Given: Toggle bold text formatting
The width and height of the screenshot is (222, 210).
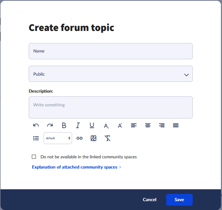Looking at the screenshot, I should 64,125.
